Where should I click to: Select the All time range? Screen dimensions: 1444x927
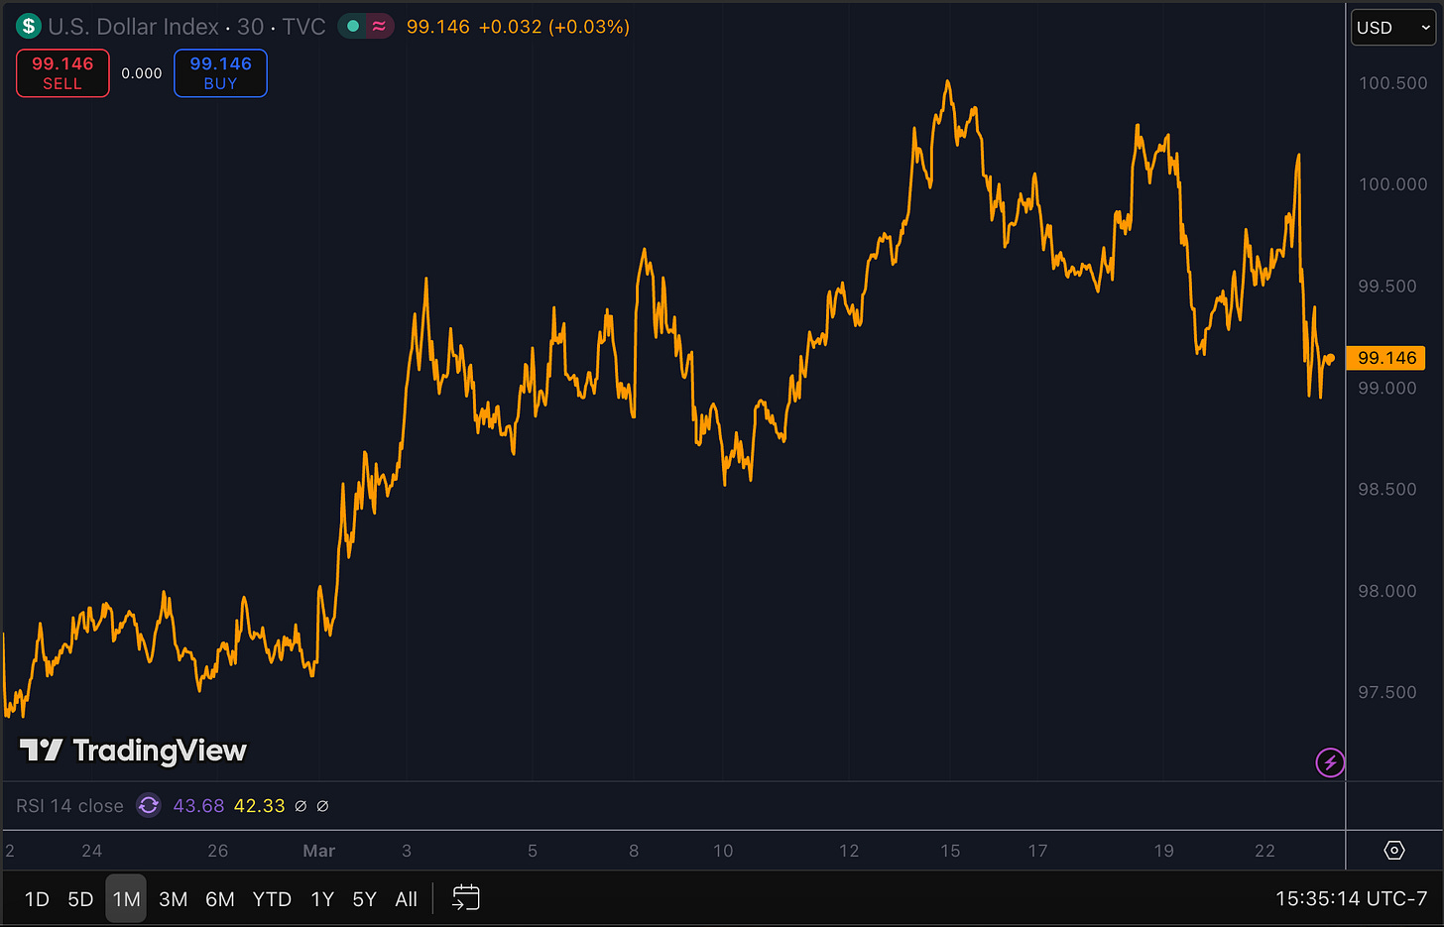[406, 899]
